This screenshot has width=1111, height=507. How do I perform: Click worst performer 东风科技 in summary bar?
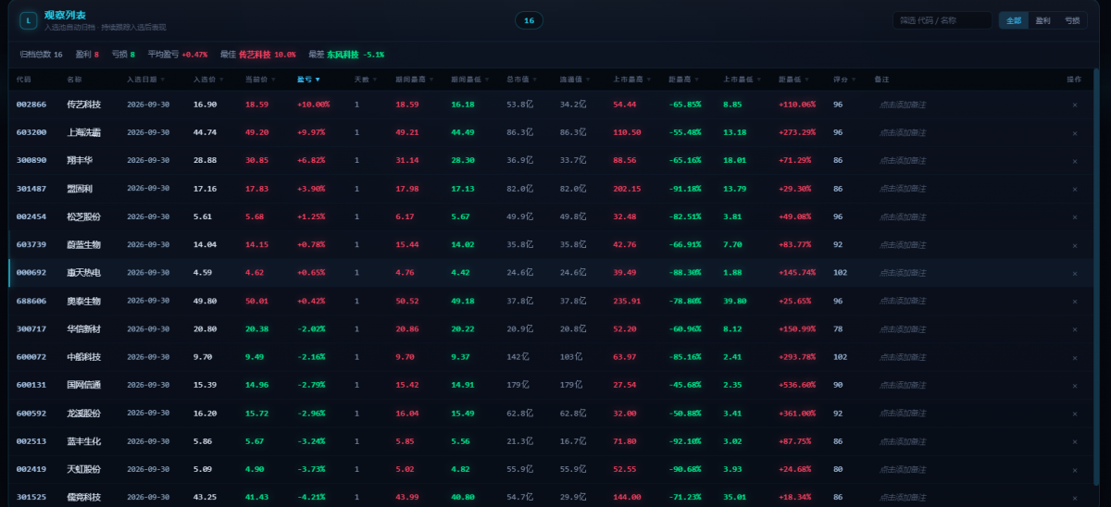[x=343, y=55]
